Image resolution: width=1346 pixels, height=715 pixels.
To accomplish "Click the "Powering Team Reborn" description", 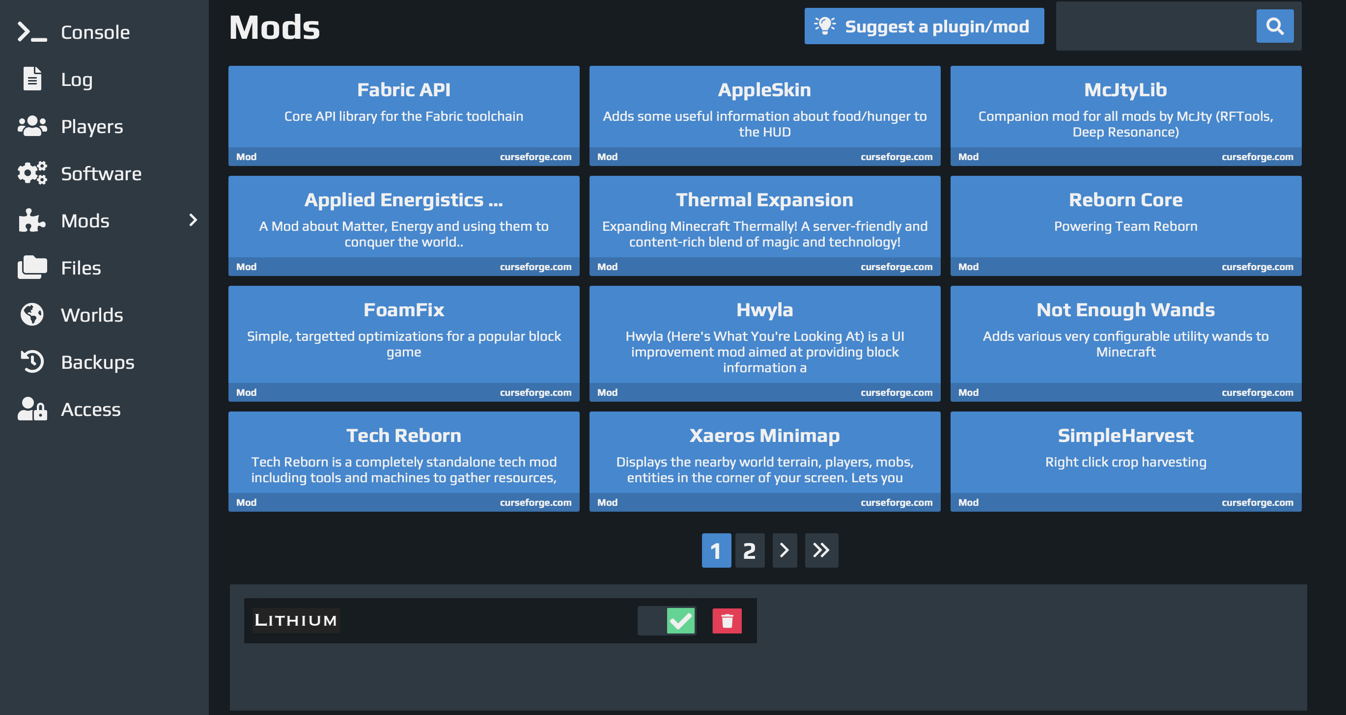I will point(1126,226).
